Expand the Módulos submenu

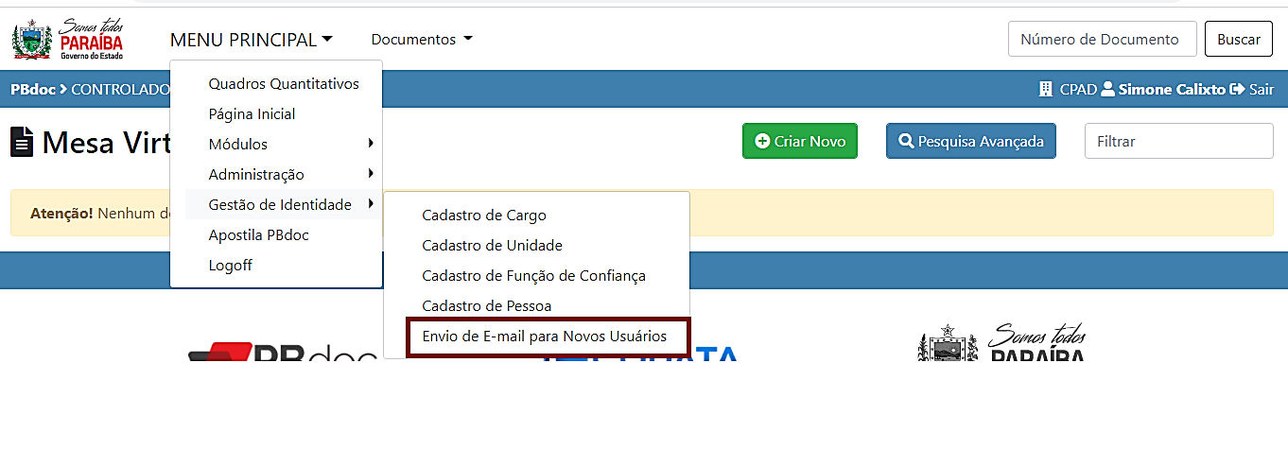tap(238, 145)
